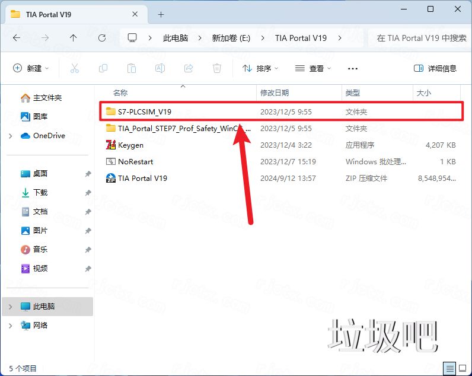Image resolution: width=472 pixels, height=376 pixels.
Task: Click the Delete trash can icon
Action: pos(217,68)
